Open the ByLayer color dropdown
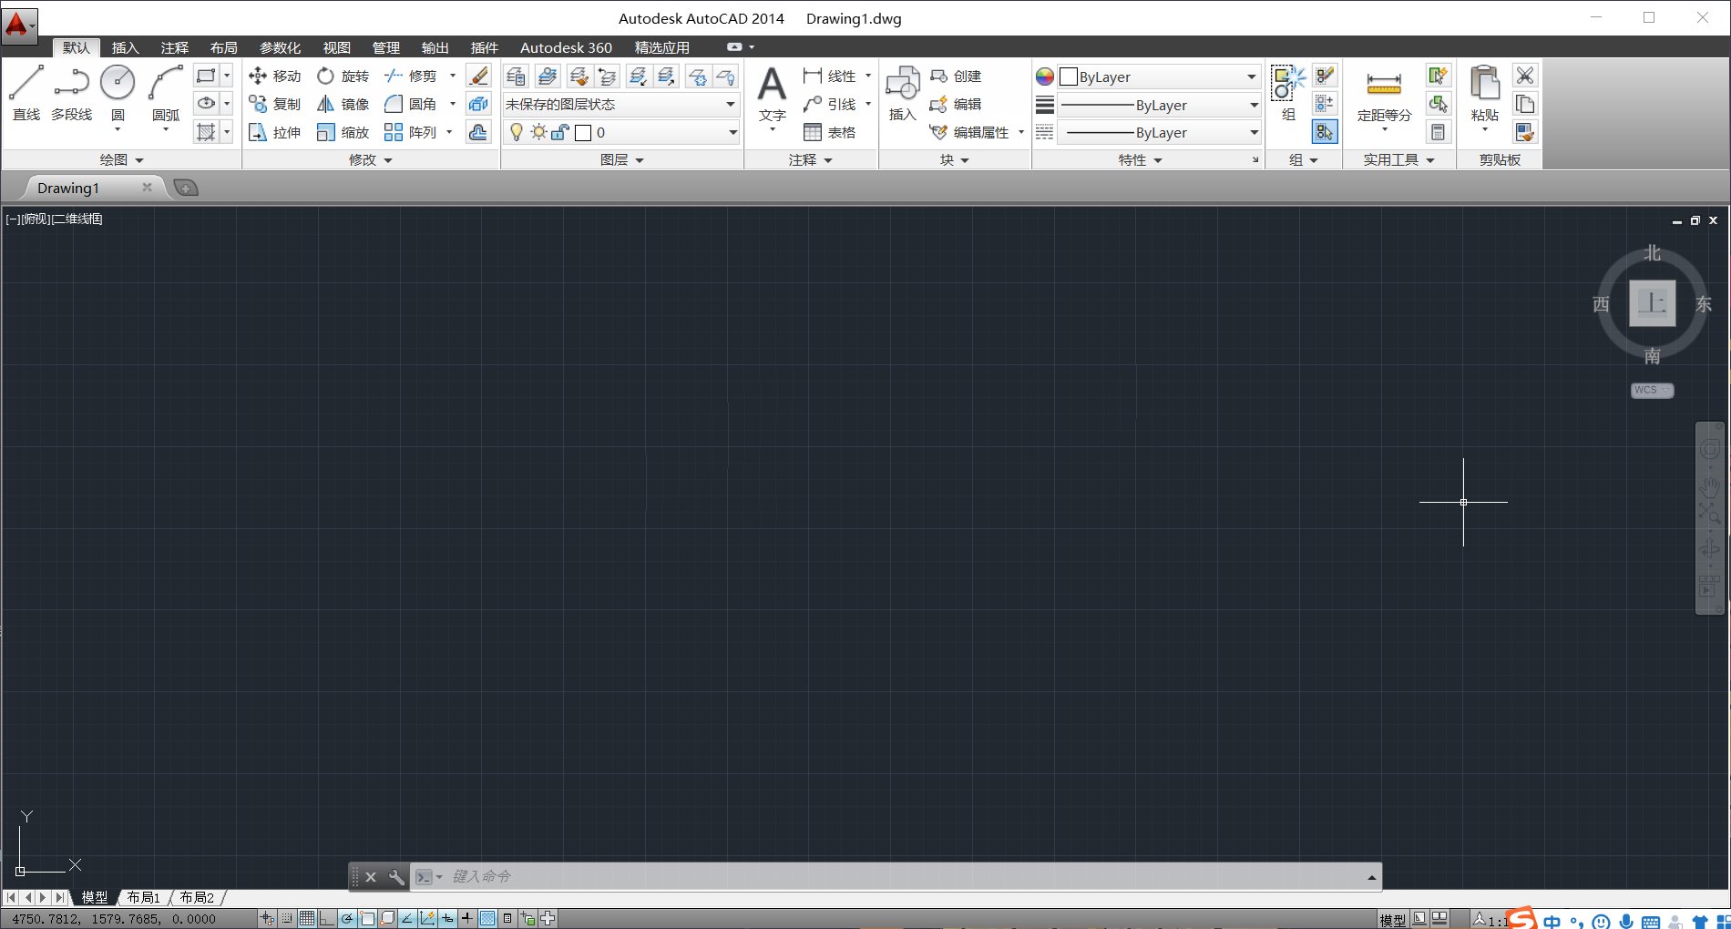This screenshot has height=929, width=1731. (1159, 77)
